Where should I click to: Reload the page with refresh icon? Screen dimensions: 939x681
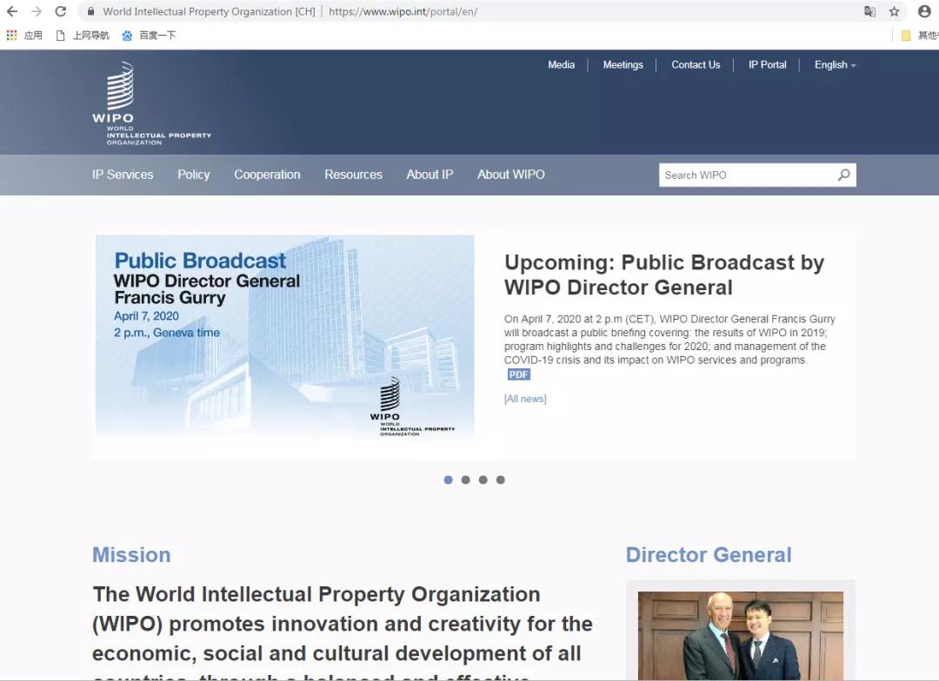pos(61,11)
